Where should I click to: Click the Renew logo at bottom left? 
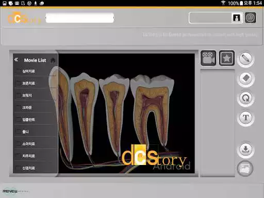click(15, 191)
